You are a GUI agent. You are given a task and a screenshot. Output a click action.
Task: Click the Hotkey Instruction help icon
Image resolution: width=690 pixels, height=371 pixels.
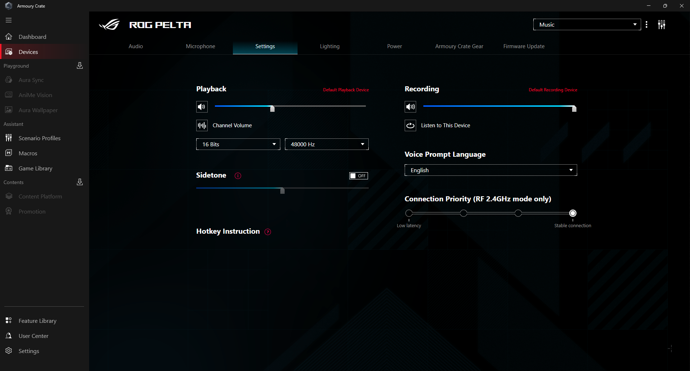pyautogui.click(x=268, y=232)
